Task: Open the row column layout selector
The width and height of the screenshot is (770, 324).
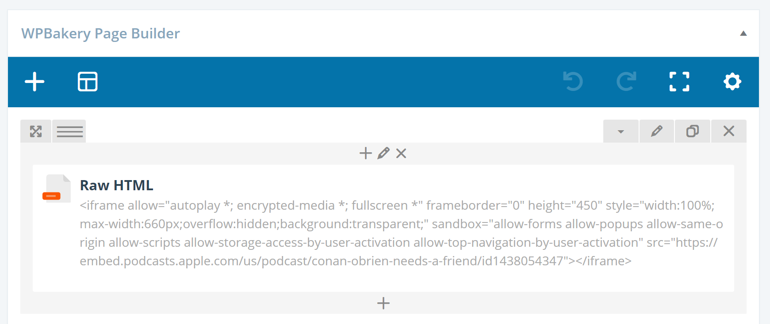Action: pos(69,131)
